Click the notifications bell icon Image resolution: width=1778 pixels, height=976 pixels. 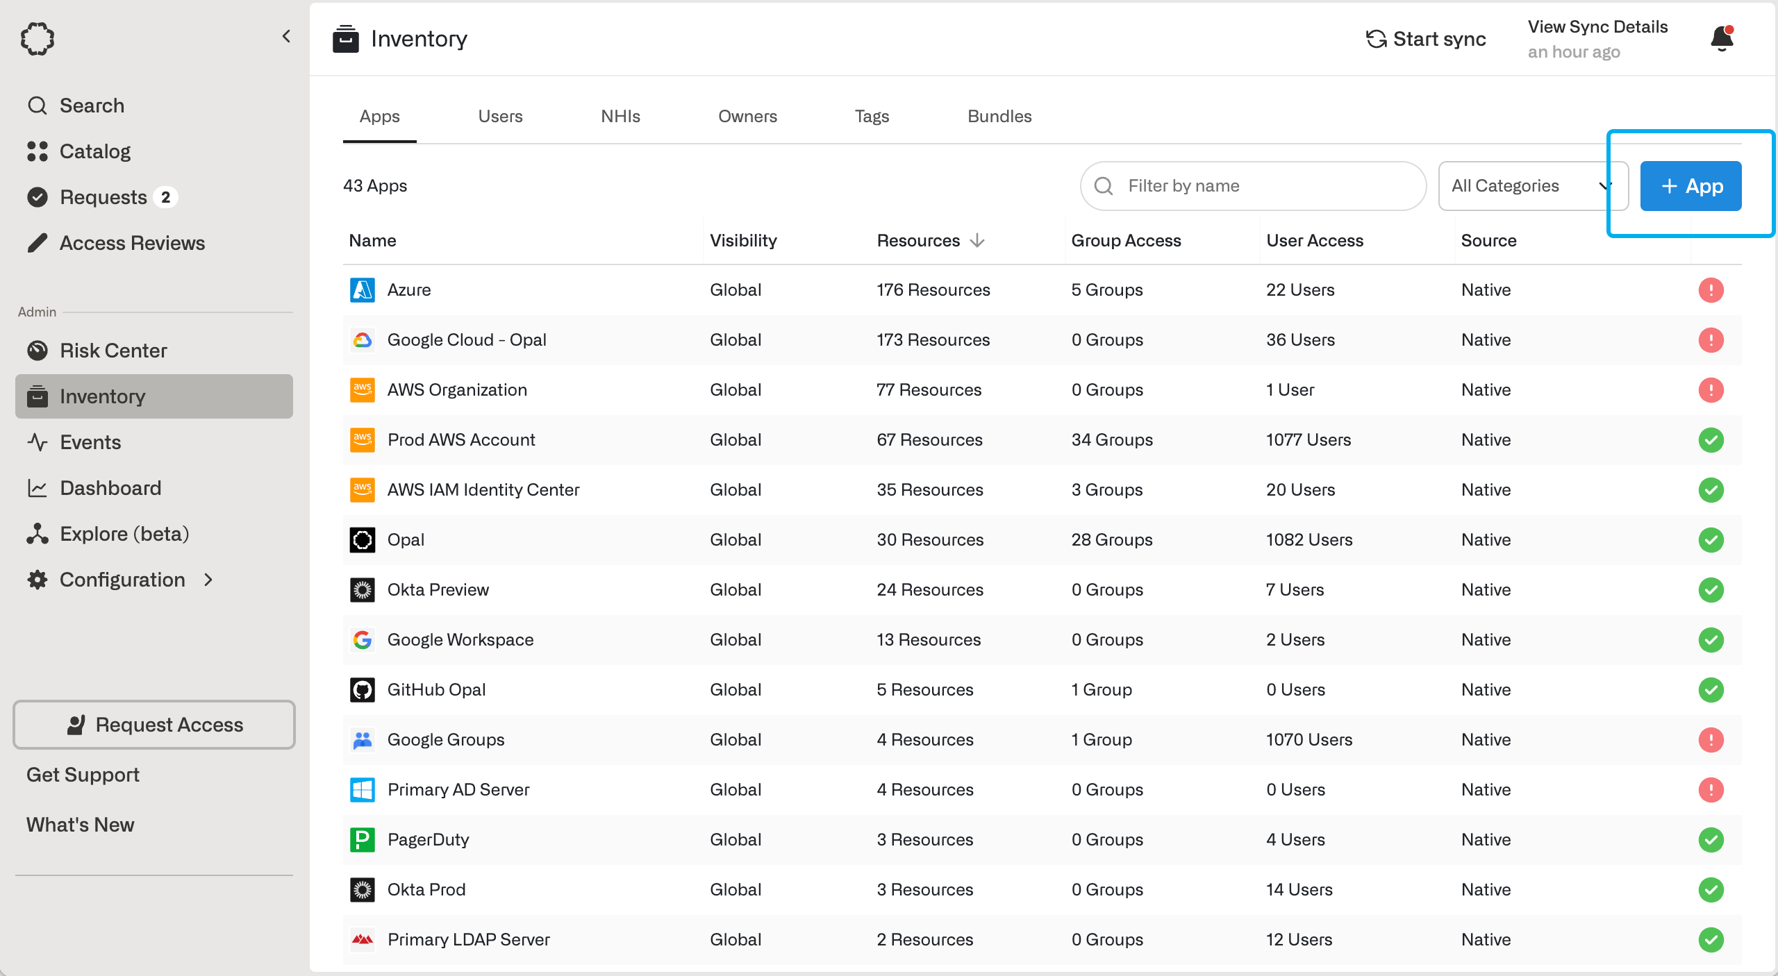(x=1722, y=39)
